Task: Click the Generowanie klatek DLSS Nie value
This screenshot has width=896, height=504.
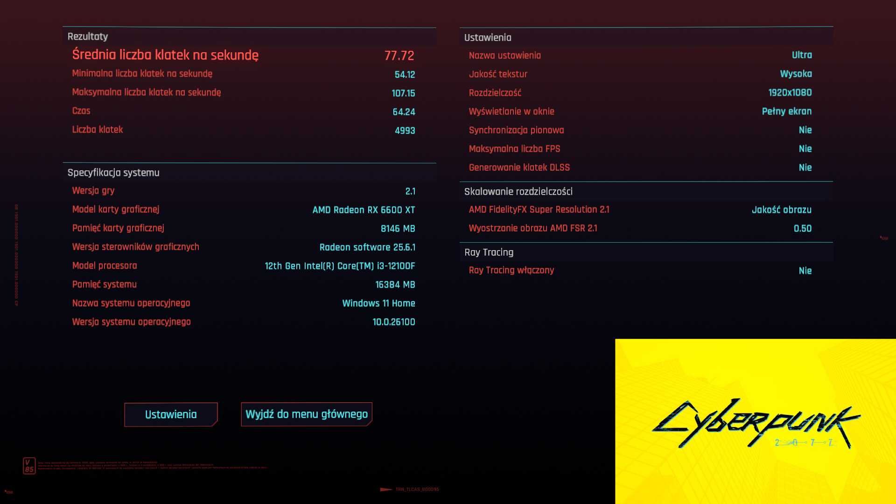Action: click(805, 168)
